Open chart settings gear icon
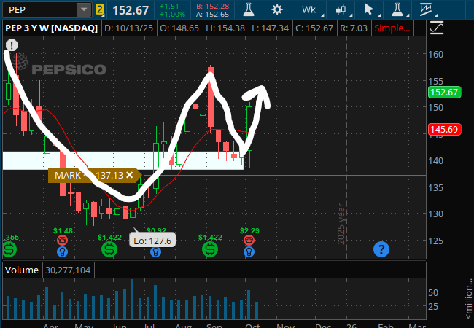This screenshot has width=474, height=328. coord(277,9)
